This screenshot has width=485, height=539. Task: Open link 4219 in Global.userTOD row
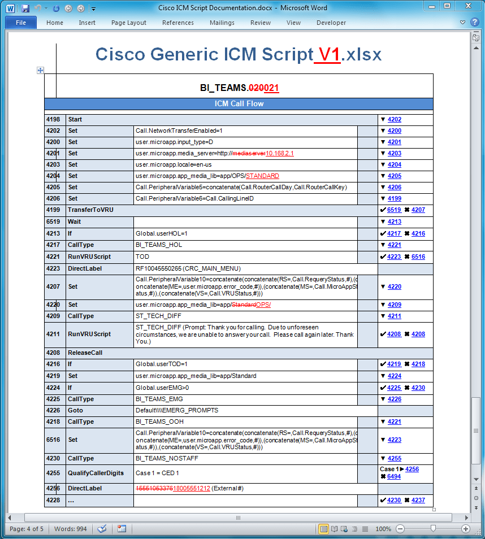[x=394, y=364]
